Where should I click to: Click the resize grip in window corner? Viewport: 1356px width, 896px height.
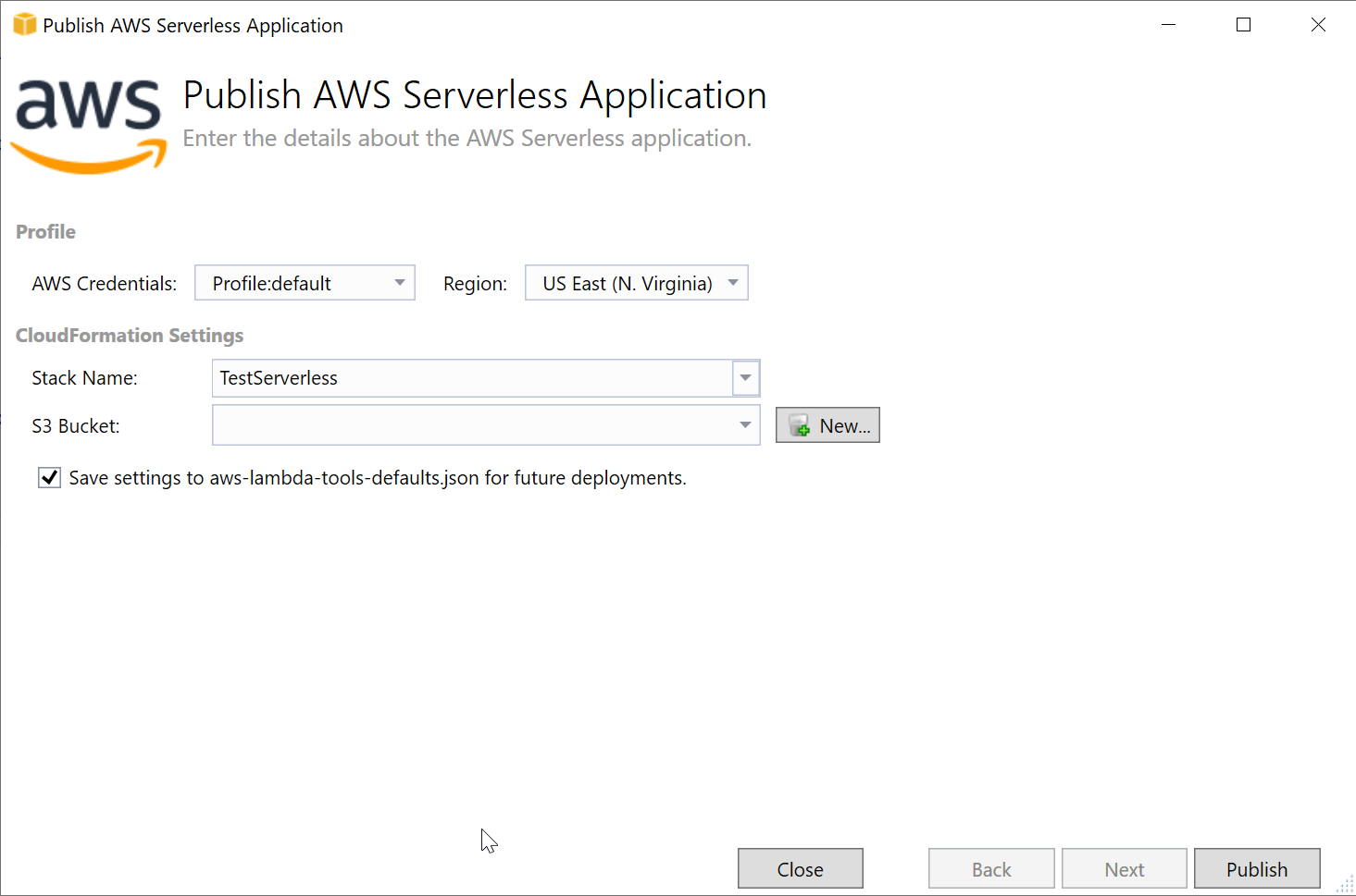(1345, 884)
